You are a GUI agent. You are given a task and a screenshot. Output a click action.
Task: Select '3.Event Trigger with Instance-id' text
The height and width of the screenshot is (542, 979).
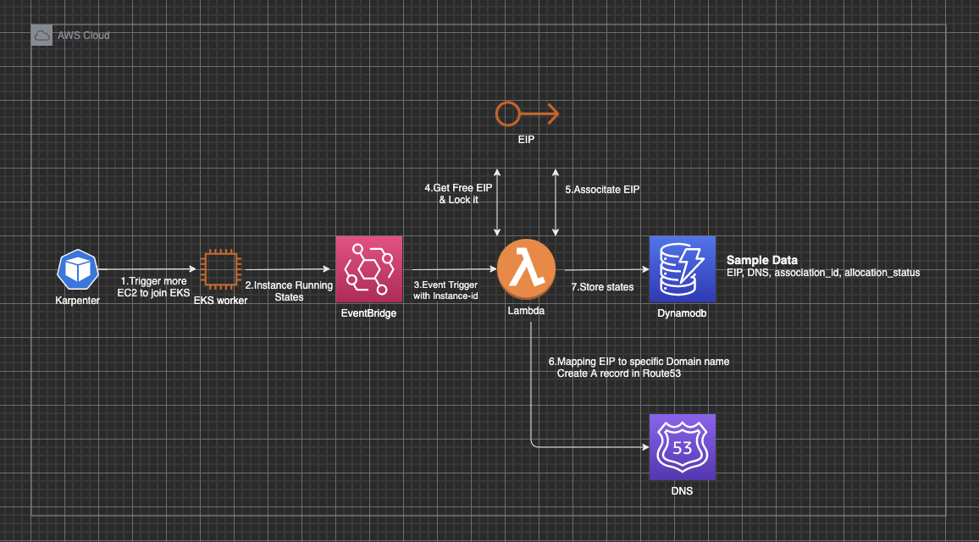tap(445, 290)
